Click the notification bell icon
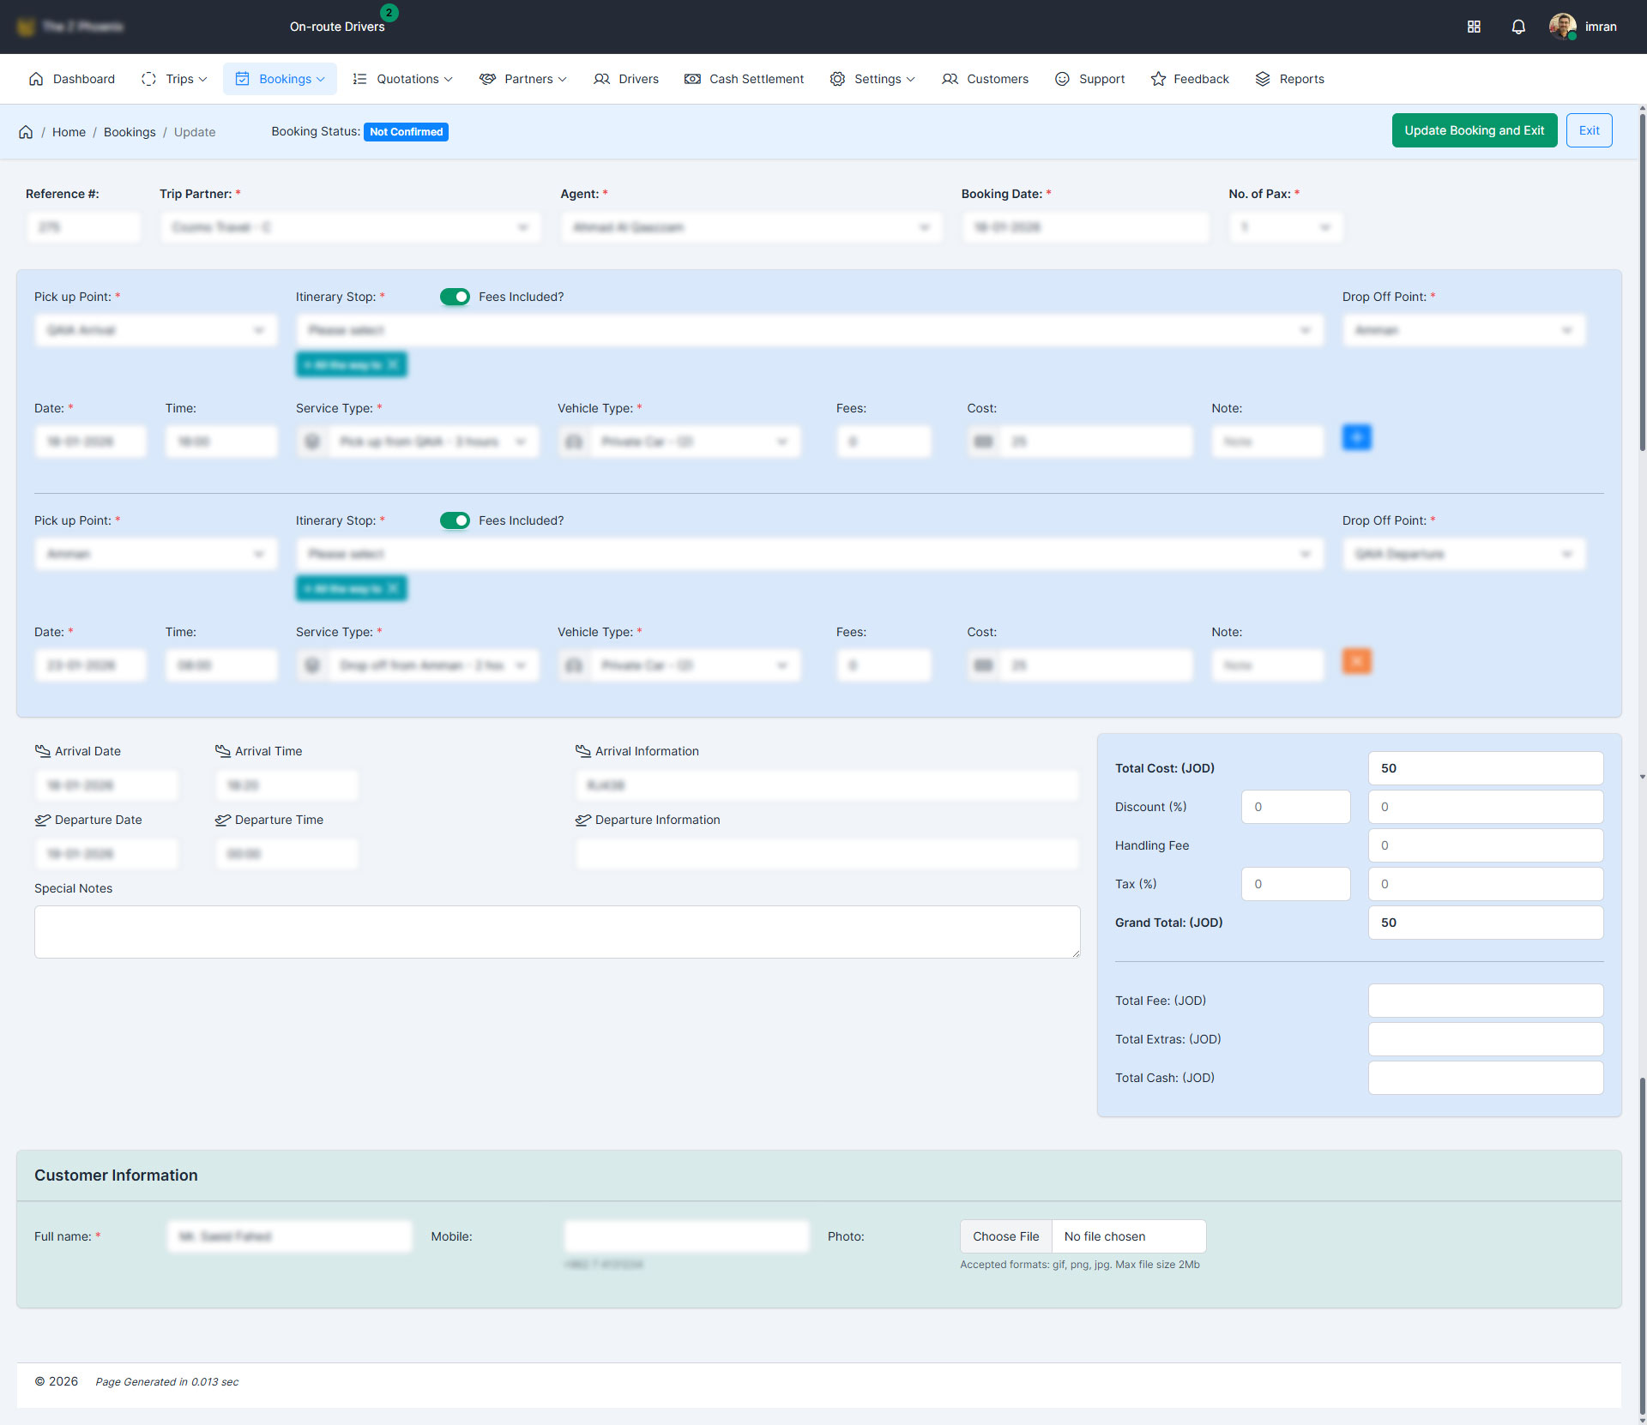This screenshot has width=1647, height=1425. coord(1517,27)
